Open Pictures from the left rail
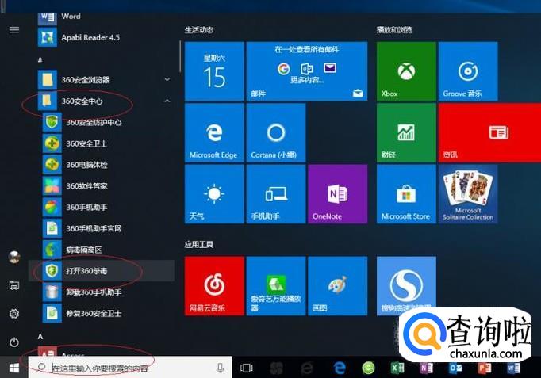The height and width of the screenshot is (378, 541). click(14, 285)
